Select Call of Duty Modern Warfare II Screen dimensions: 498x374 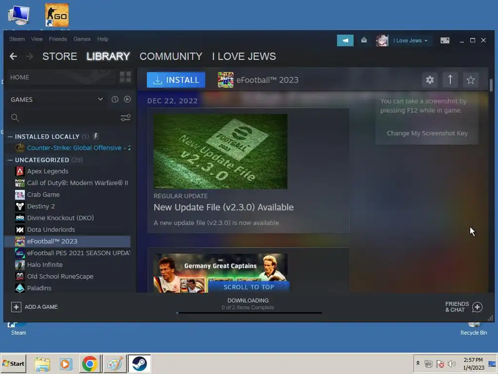[x=77, y=183]
